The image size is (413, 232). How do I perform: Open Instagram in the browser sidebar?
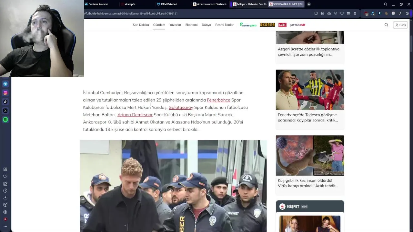[5, 93]
